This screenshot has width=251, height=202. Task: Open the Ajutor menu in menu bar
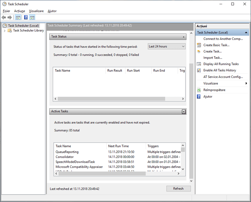(52, 11)
